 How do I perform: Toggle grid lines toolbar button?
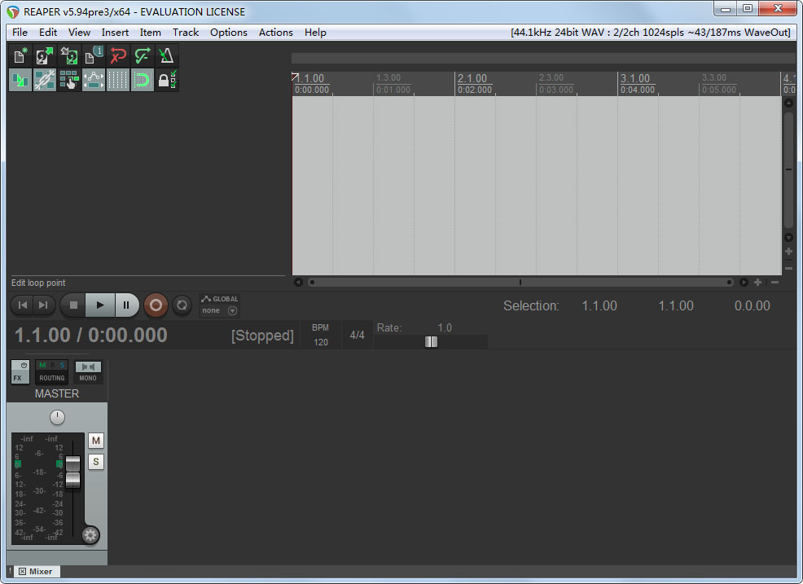[118, 80]
